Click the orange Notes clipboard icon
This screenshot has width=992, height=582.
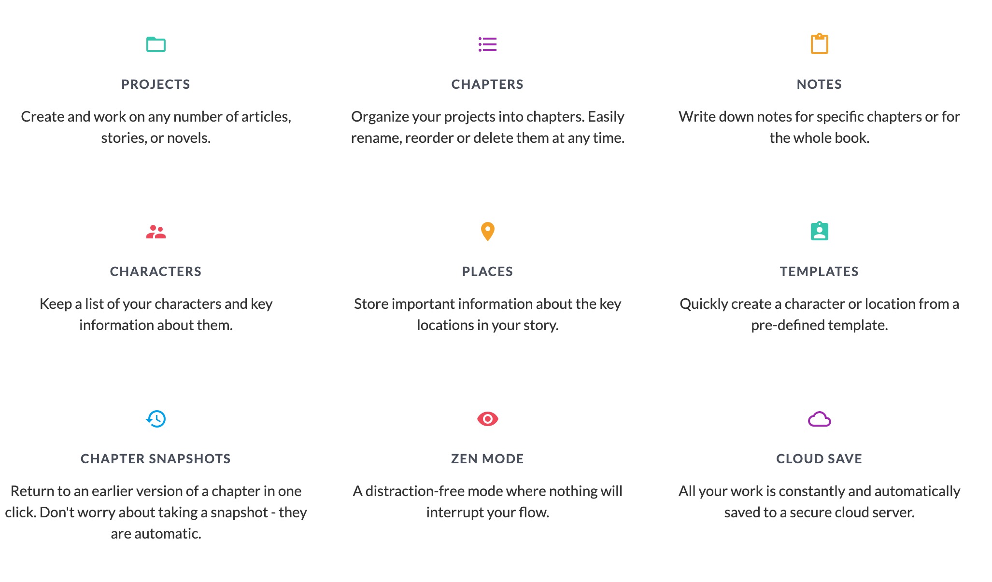(x=819, y=44)
